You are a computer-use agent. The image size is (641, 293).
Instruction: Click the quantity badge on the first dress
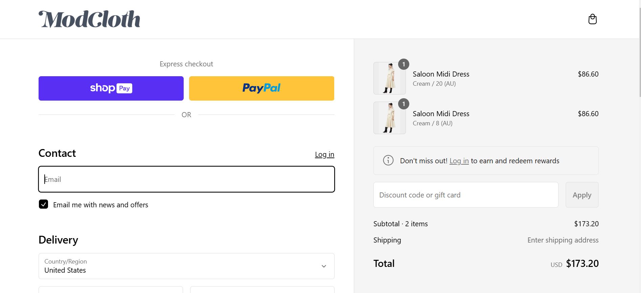point(403,64)
